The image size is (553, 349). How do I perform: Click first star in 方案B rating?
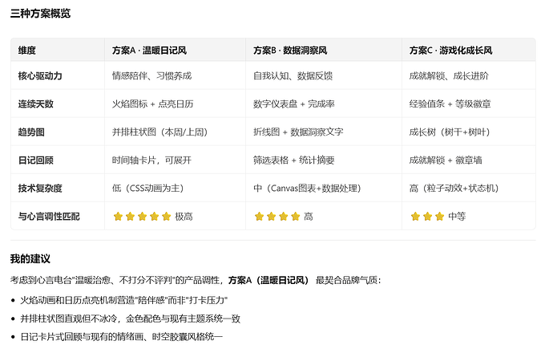259,217
